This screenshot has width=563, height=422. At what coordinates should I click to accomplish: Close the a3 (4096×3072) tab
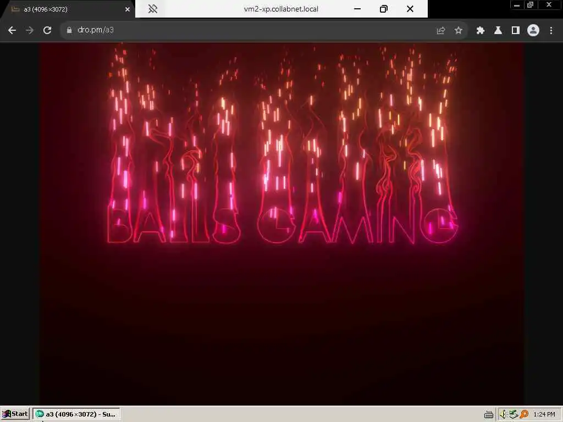pyautogui.click(x=128, y=10)
